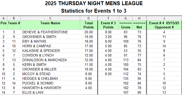Select column C header

point(50,18)
